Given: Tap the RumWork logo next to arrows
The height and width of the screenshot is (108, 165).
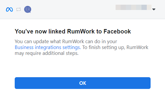Looking at the screenshot, I should (28, 9).
